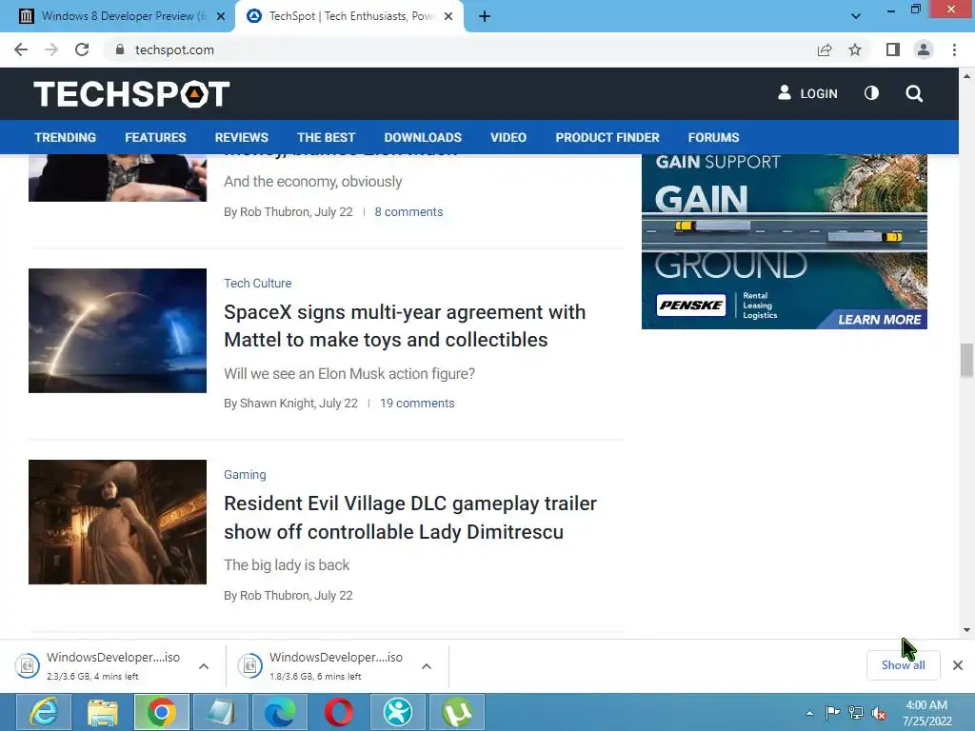Close the downloads bar
This screenshot has height=731, width=975.
point(958,665)
